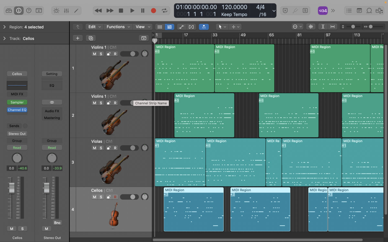Expand the Region inspector section
This screenshot has width=388, height=242.
point(5,27)
